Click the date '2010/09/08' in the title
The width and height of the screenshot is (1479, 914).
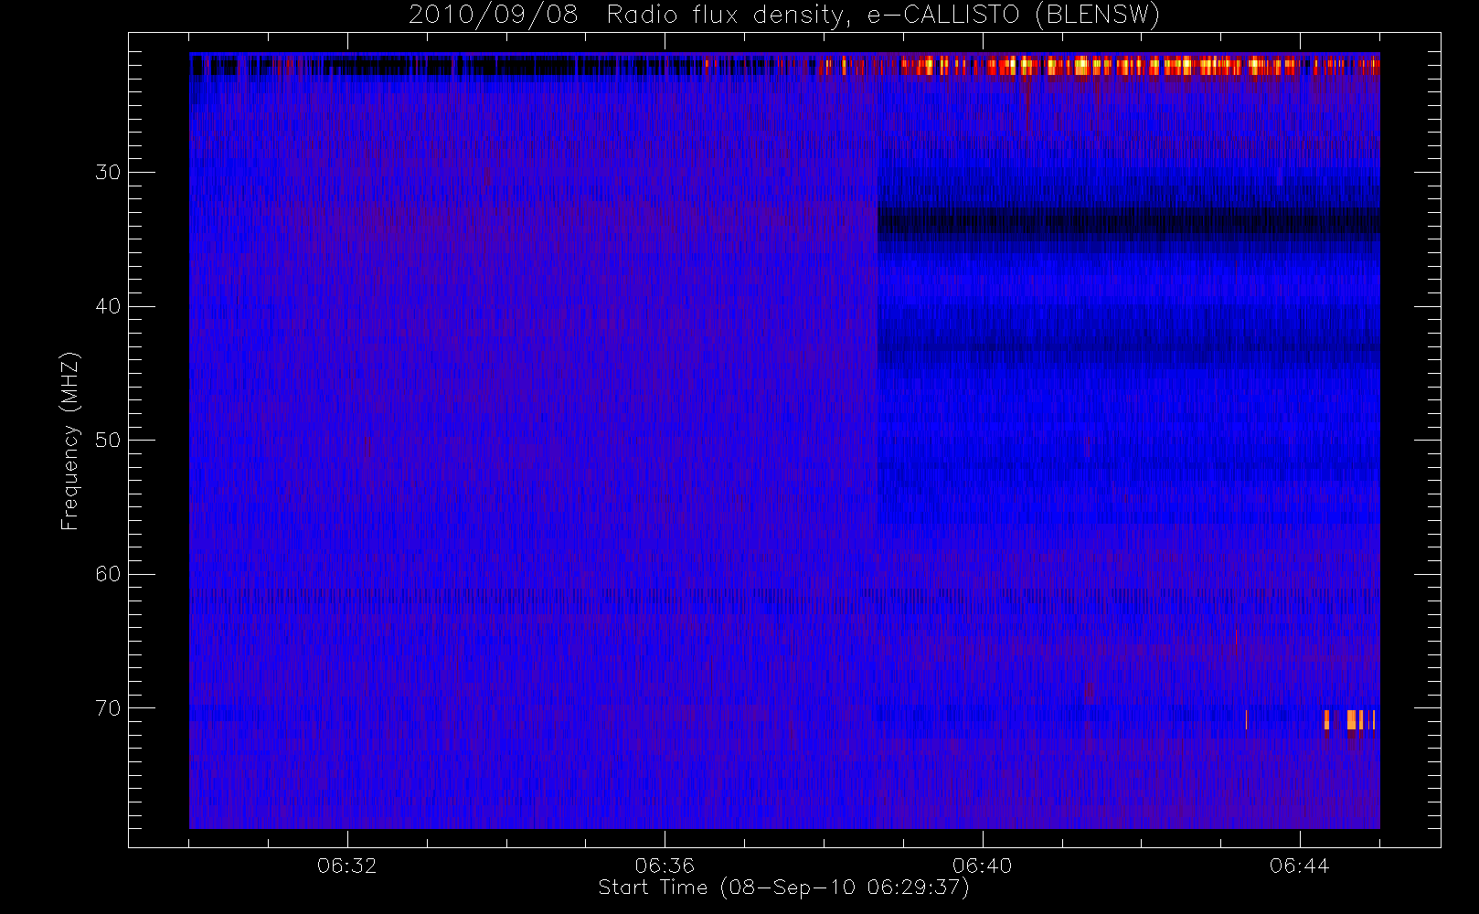(x=493, y=15)
